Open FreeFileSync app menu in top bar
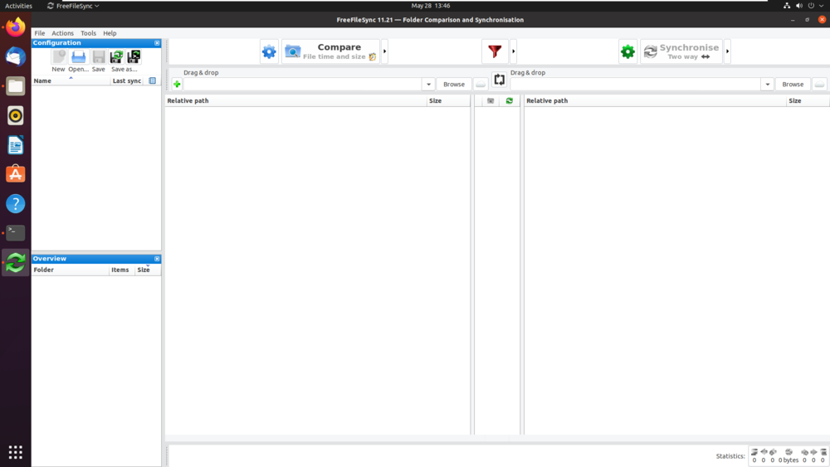This screenshot has width=830, height=467. (x=73, y=6)
